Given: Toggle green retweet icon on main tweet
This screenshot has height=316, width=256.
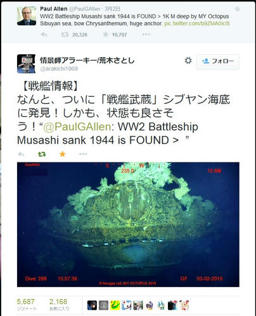Looking at the screenshot, I should pos(42,154).
